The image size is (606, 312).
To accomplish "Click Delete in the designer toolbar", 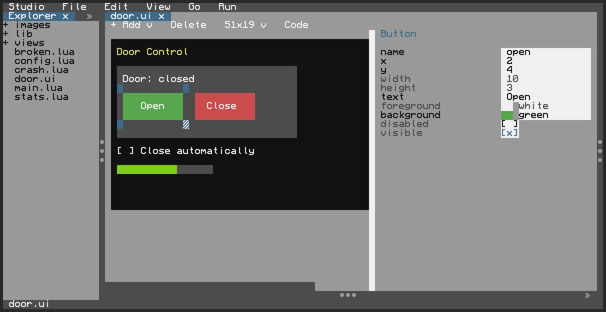I will tap(188, 25).
